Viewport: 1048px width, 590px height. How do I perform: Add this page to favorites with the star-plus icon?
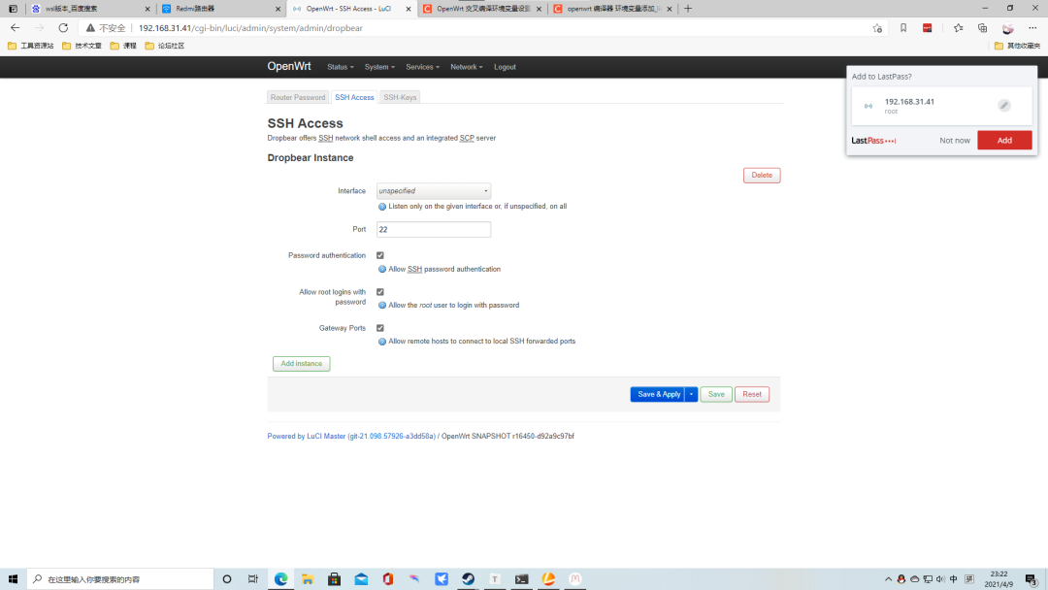click(877, 28)
